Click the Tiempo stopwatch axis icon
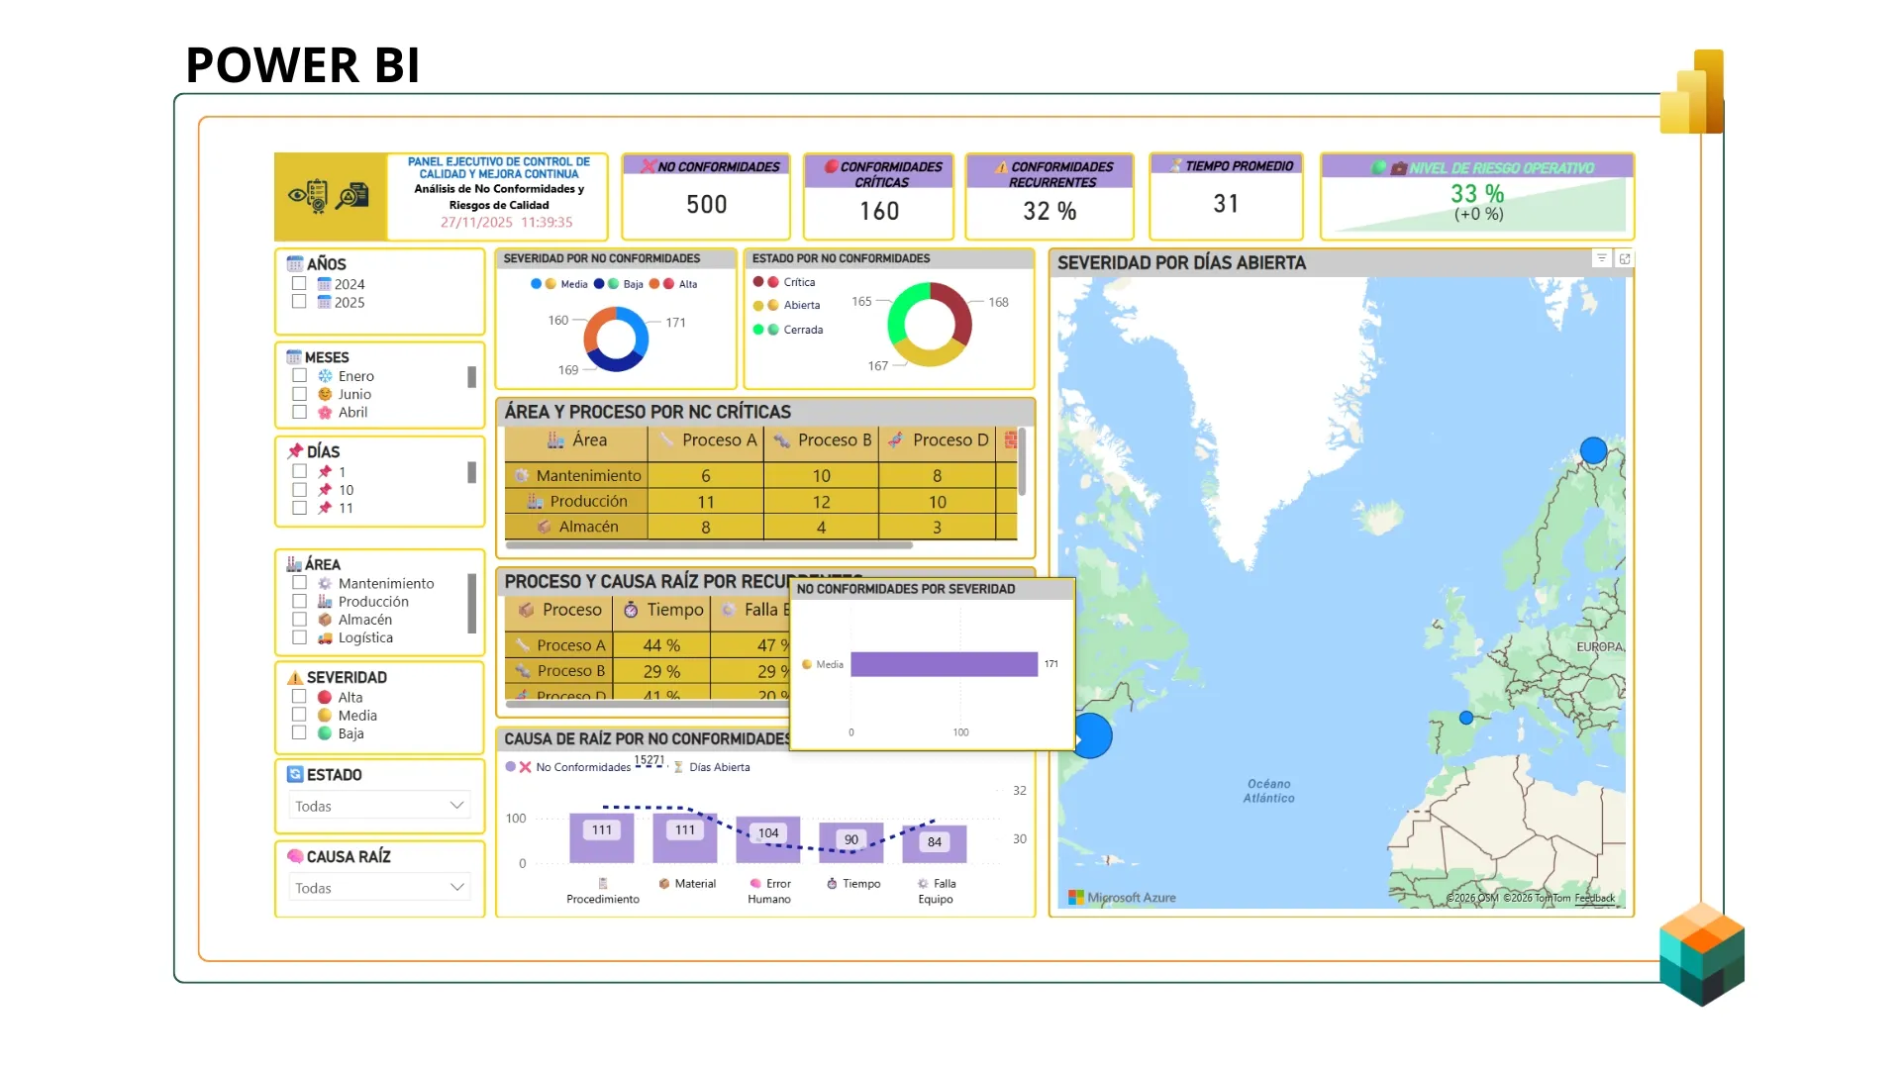The image size is (1901, 1069). (832, 884)
